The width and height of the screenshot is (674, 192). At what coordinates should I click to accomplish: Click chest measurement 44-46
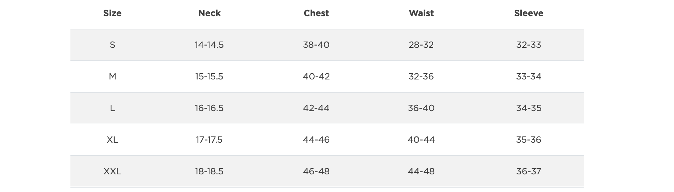[x=316, y=140]
